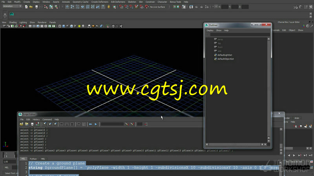This screenshot has width=314, height=176.
Task: Click Execute All double arrow icon
Action: (91, 124)
